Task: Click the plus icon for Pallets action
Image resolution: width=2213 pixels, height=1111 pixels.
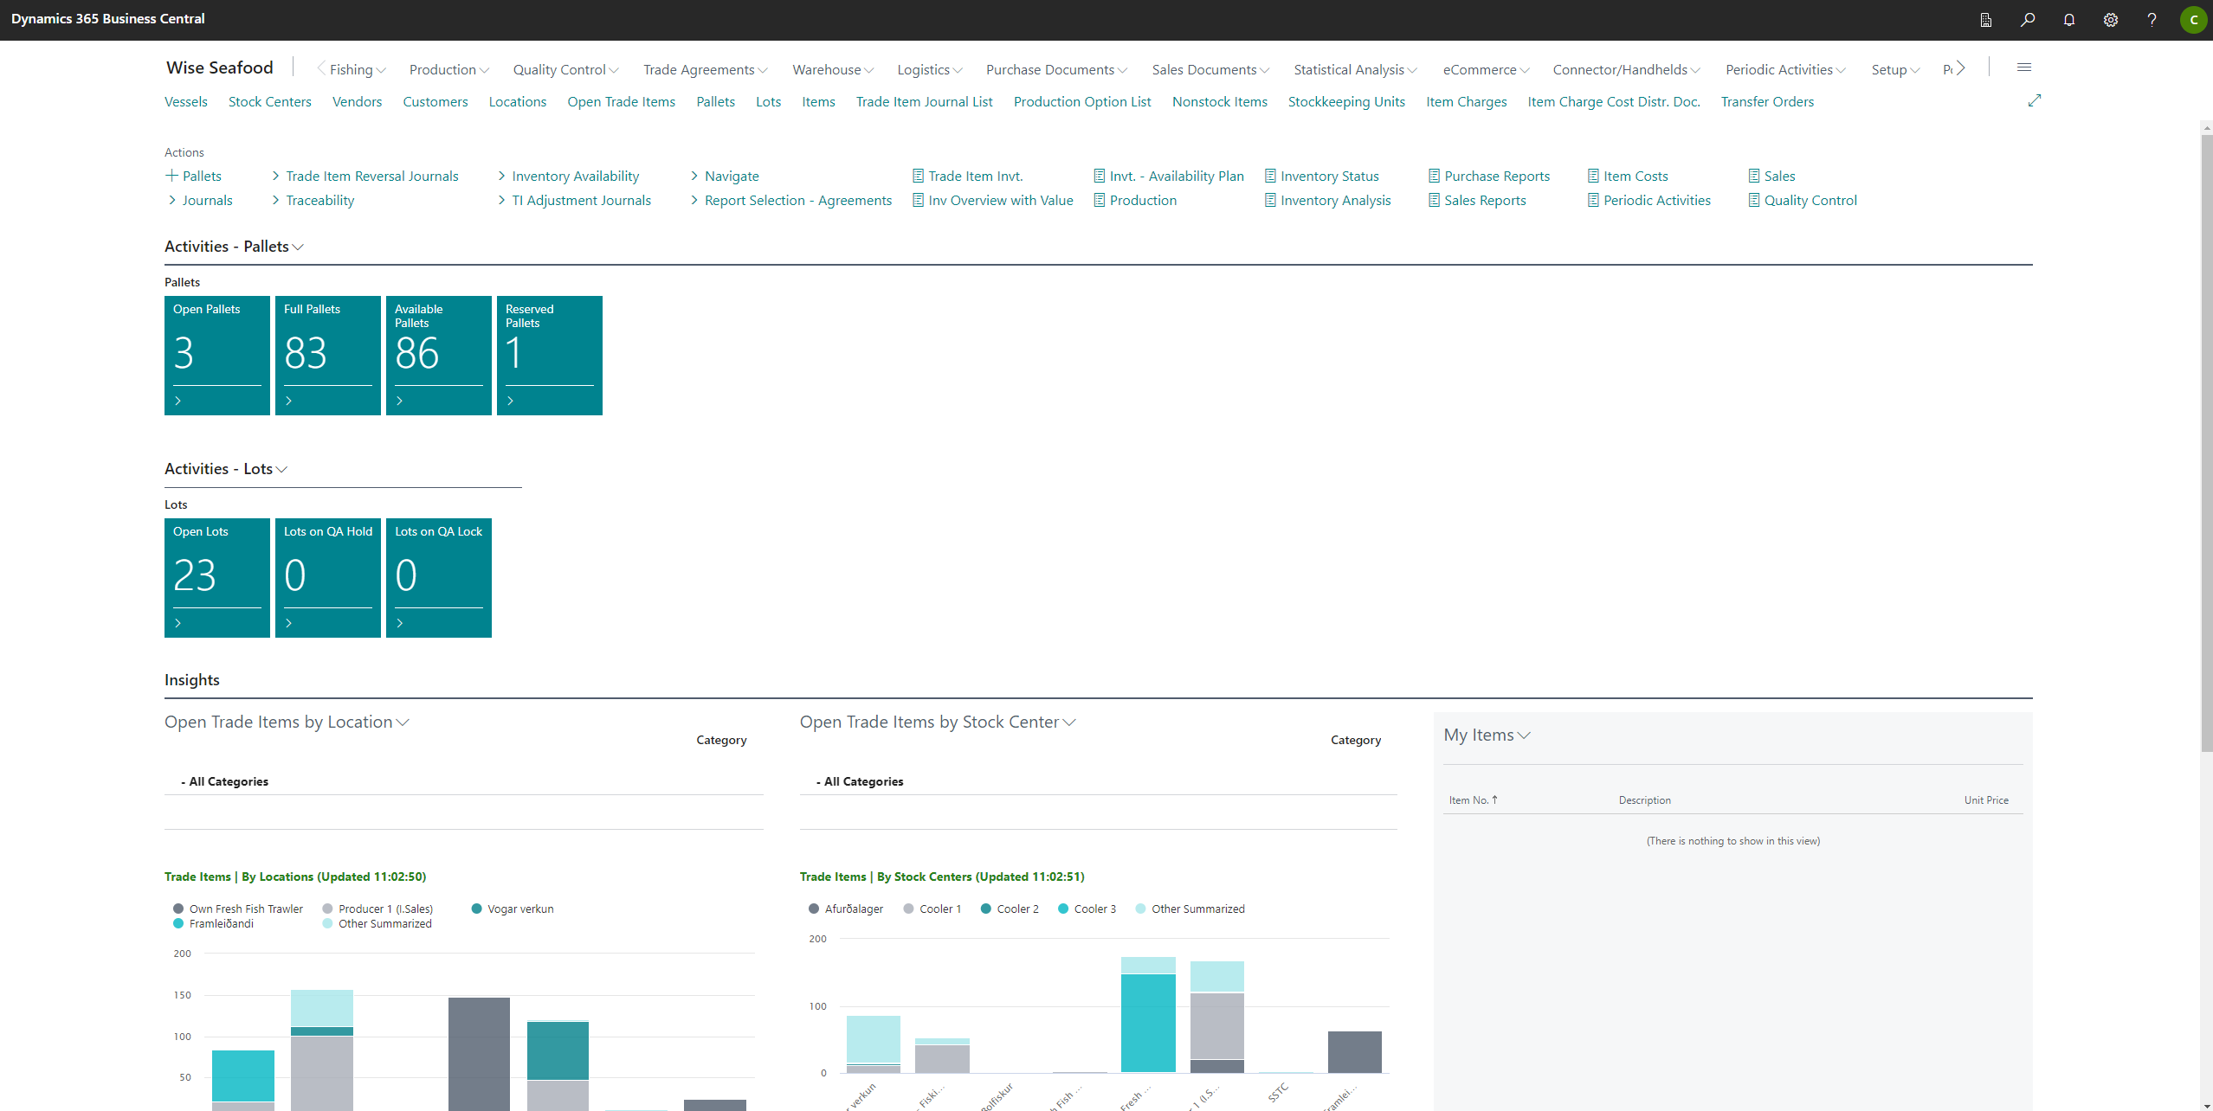Action: click(x=171, y=176)
